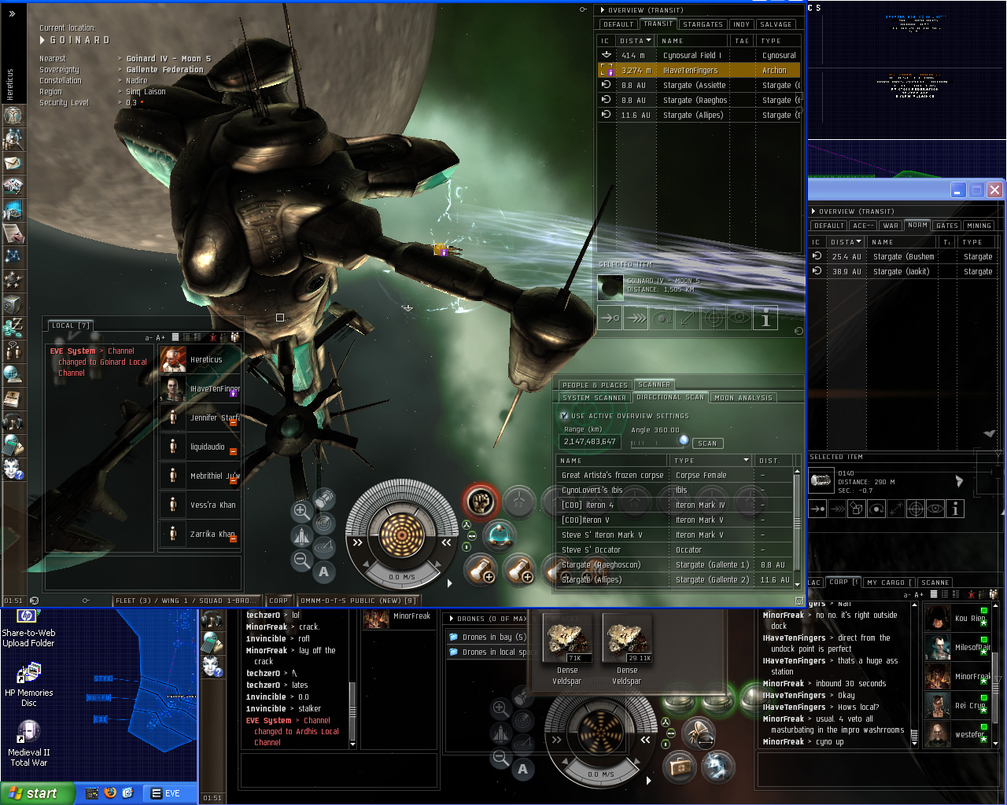Open the calculator icon in the Neocom
Screen dimensions: 1007x805
click(x=13, y=445)
